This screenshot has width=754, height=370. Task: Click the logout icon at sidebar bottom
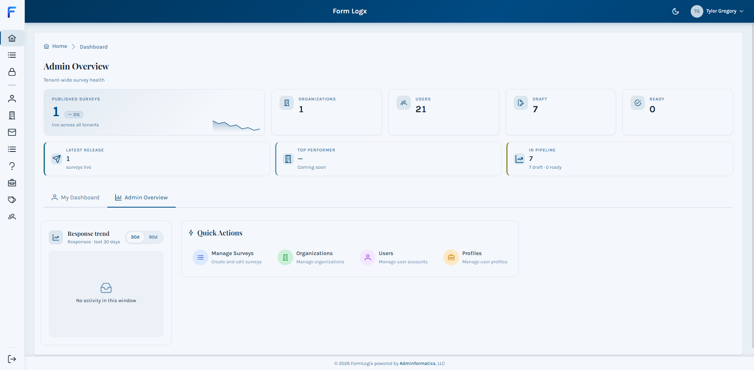(x=12, y=359)
